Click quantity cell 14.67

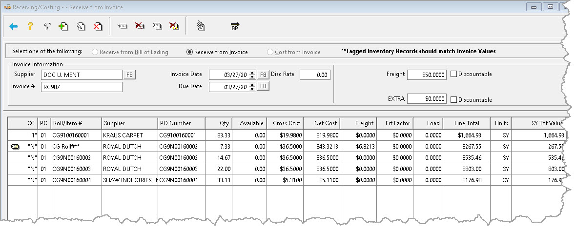click(x=219, y=158)
